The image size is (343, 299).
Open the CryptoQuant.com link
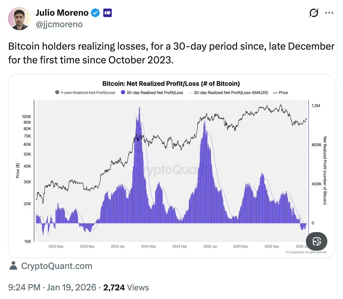coord(57,266)
